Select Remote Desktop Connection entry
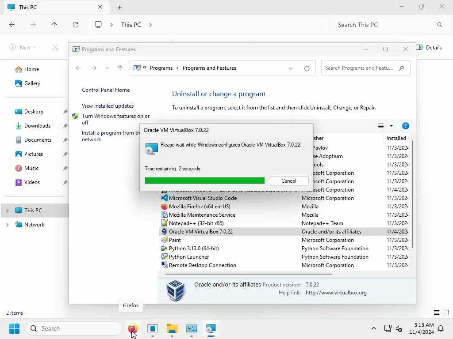This screenshot has width=453, height=339. pos(284,265)
